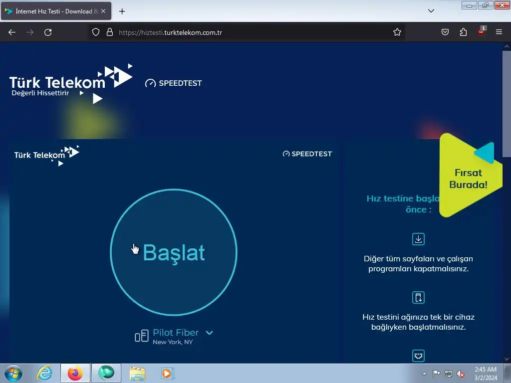
Task: Open the Extensions puzzle piece icon
Action: pyautogui.click(x=463, y=32)
